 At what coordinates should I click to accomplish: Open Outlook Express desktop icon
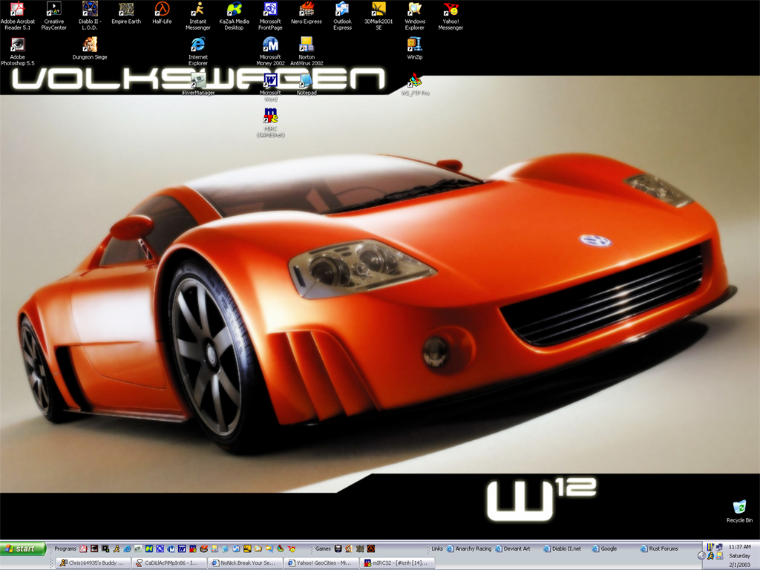pyautogui.click(x=342, y=16)
